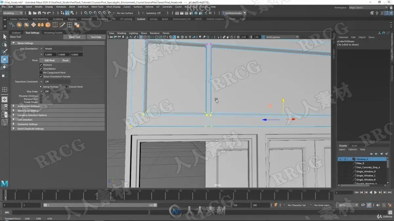Set a character set bookmark icon
Image resolution: width=394 pixels, height=221 pixels.
(x=276, y=205)
